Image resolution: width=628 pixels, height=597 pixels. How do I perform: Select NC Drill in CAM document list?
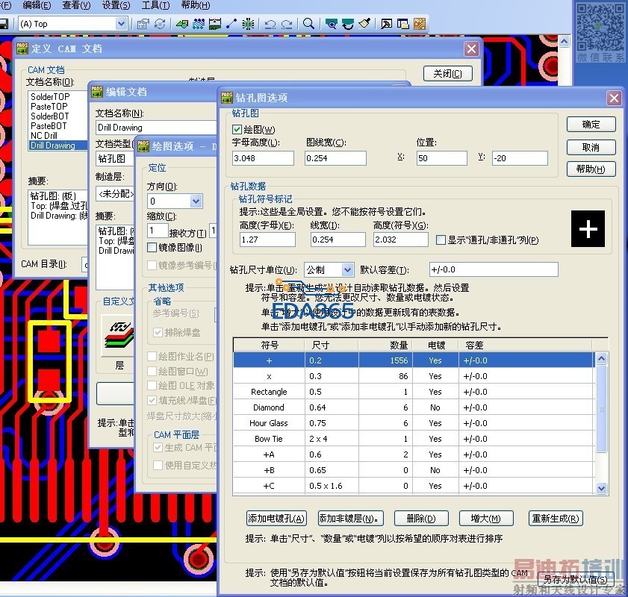click(44, 136)
